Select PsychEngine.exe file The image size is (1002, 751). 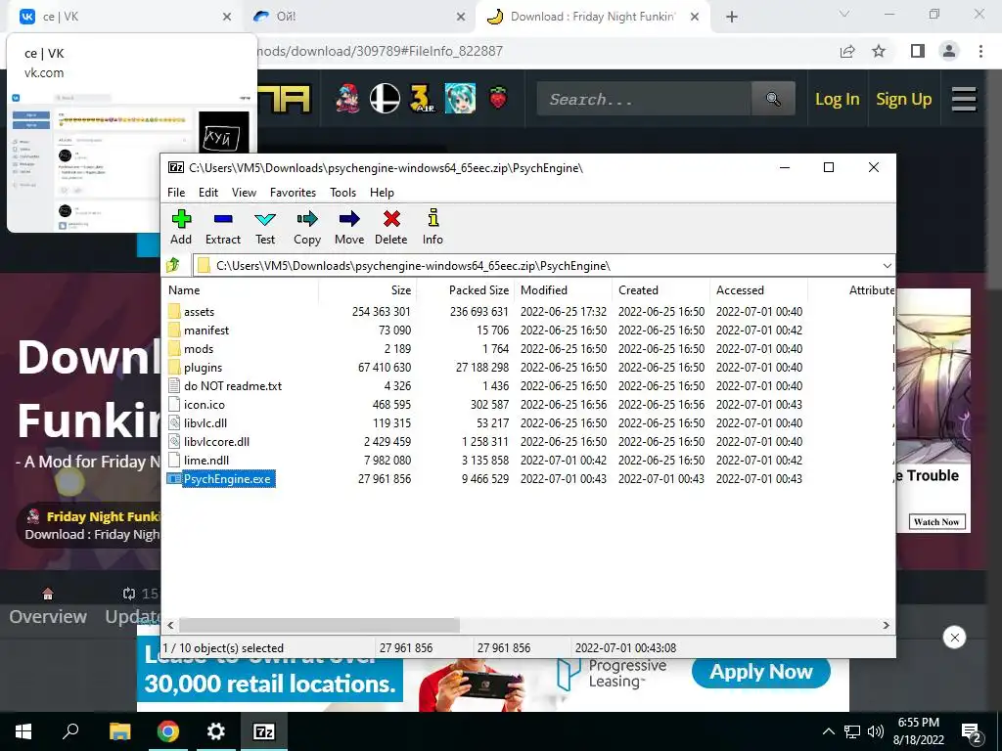(x=227, y=479)
